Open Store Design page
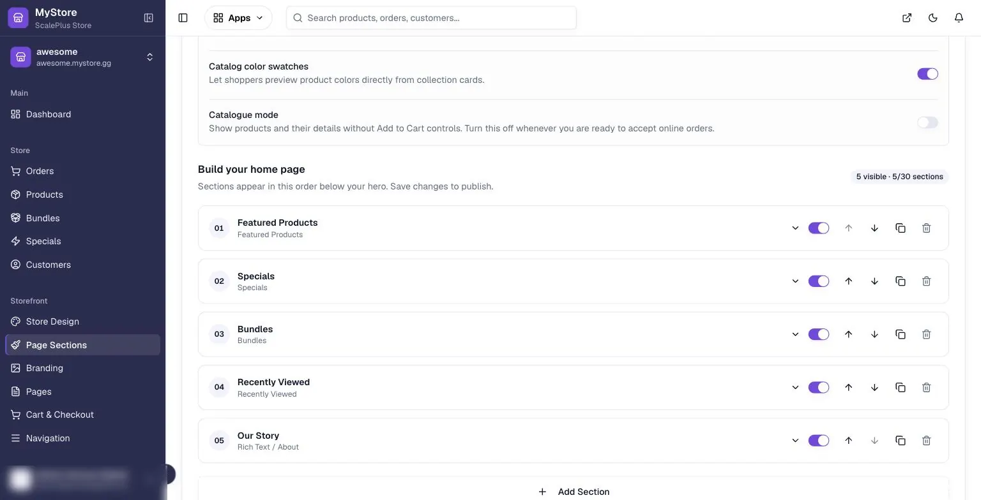 pos(82,321)
